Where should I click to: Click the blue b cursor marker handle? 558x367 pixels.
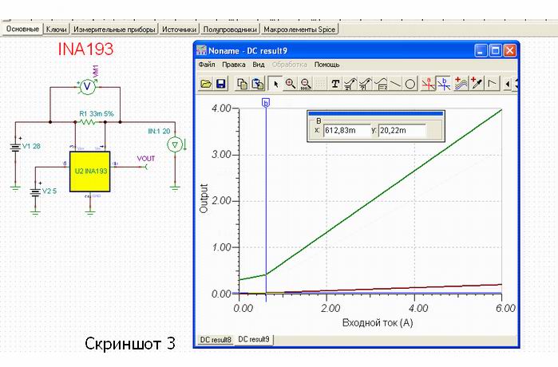click(266, 103)
